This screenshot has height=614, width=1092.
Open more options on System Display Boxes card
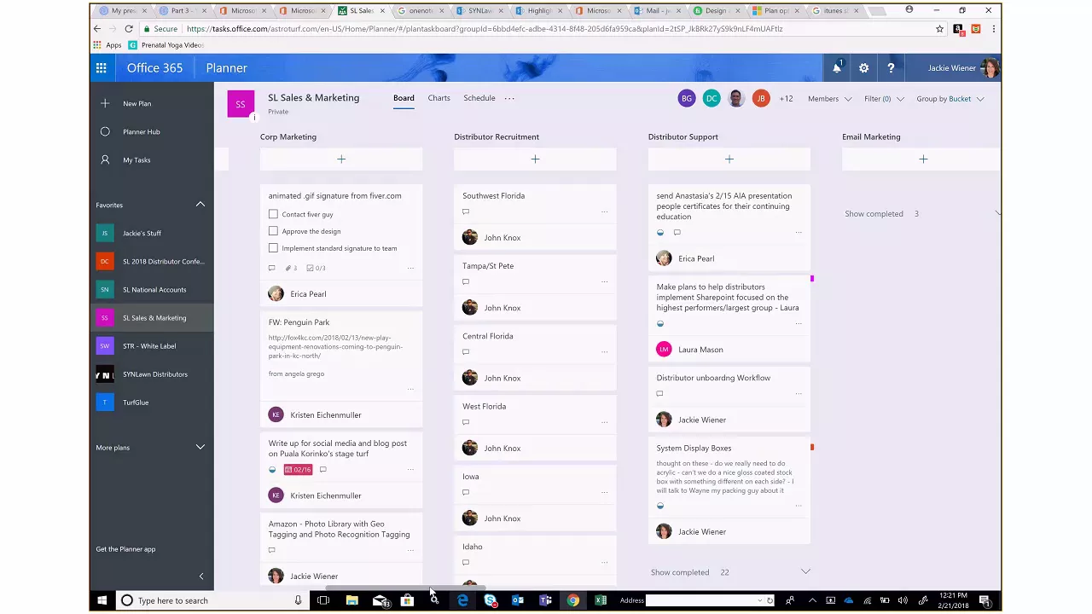pyautogui.click(x=799, y=506)
